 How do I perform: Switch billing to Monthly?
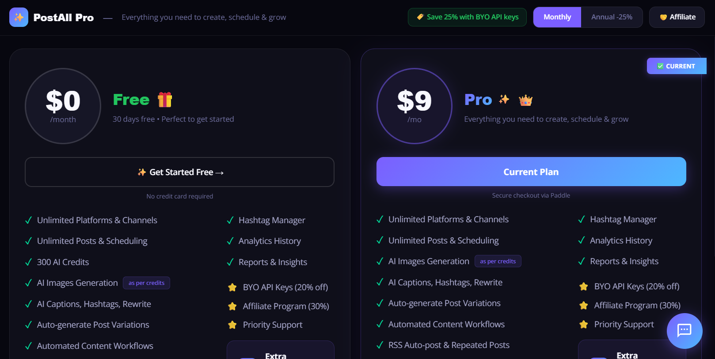click(557, 17)
